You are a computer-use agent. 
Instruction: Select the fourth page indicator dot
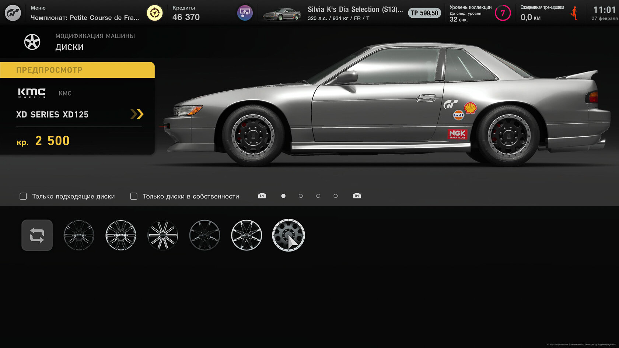click(335, 196)
